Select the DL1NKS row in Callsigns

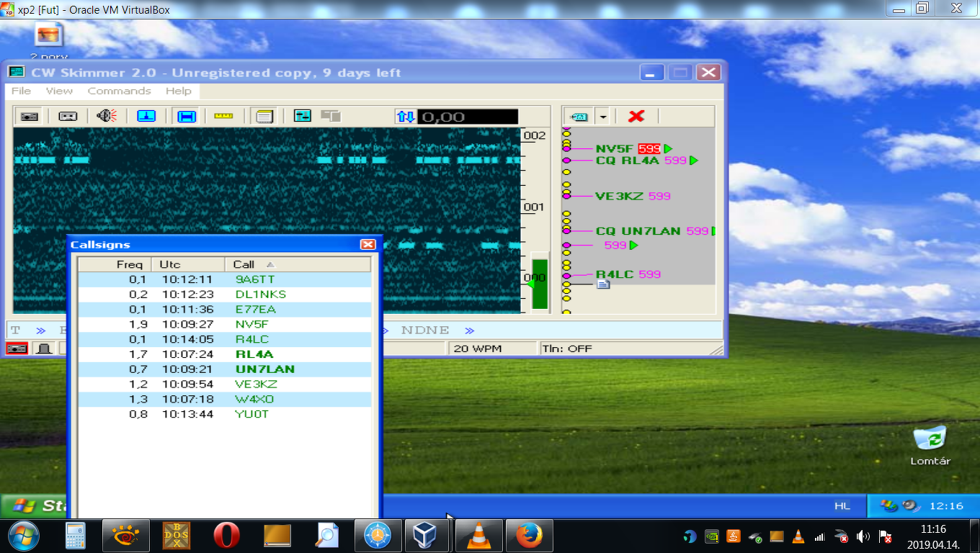(x=225, y=295)
